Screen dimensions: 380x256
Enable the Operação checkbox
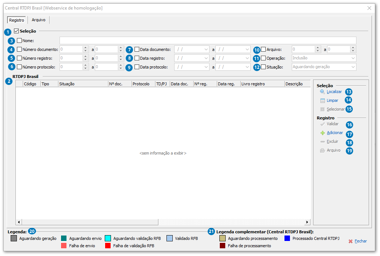click(264, 58)
